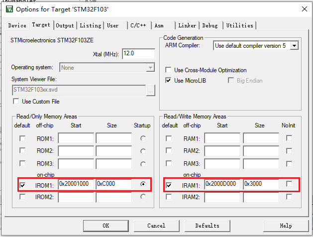Image resolution: width=313 pixels, height=237 pixels.
Task: Click the Defaults button
Action: pyautogui.click(x=208, y=226)
